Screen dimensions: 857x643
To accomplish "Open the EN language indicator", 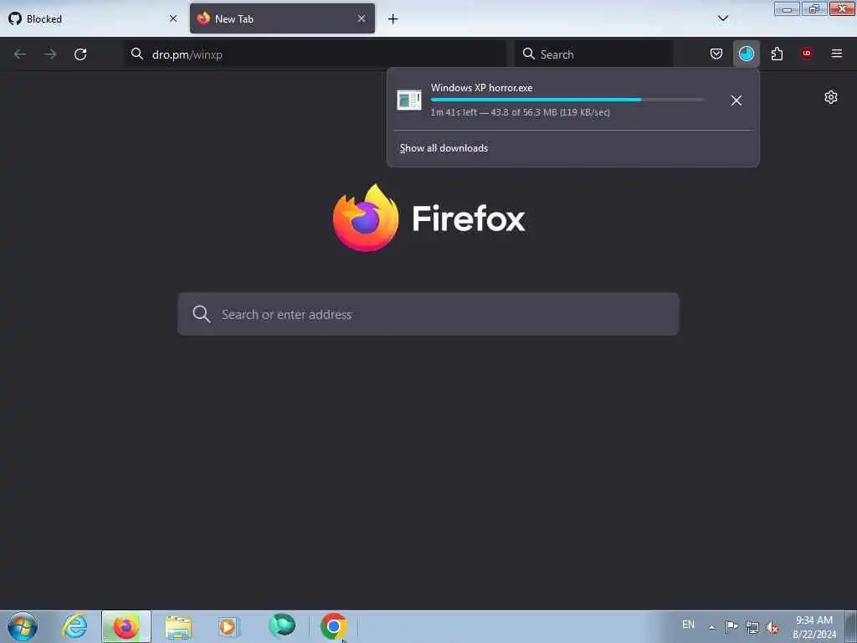I will [688, 625].
